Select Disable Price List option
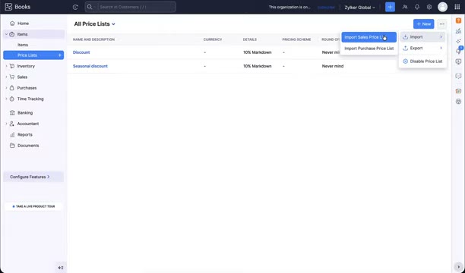The height and width of the screenshot is (273, 465). 422,61
